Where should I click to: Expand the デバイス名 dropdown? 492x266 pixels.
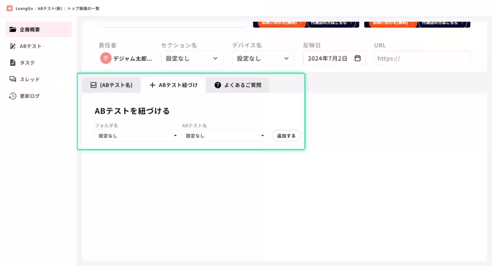click(263, 58)
